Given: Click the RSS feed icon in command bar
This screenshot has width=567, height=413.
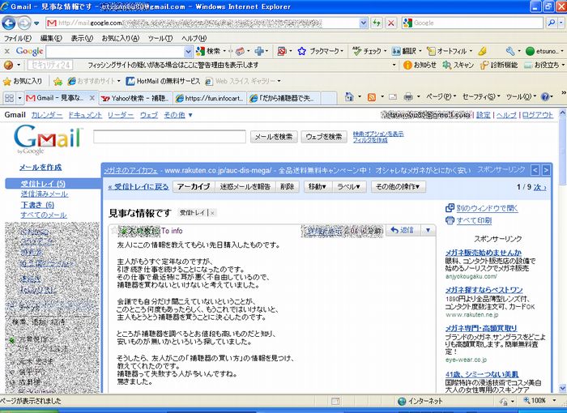Looking at the screenshot, I should point(371,97).
